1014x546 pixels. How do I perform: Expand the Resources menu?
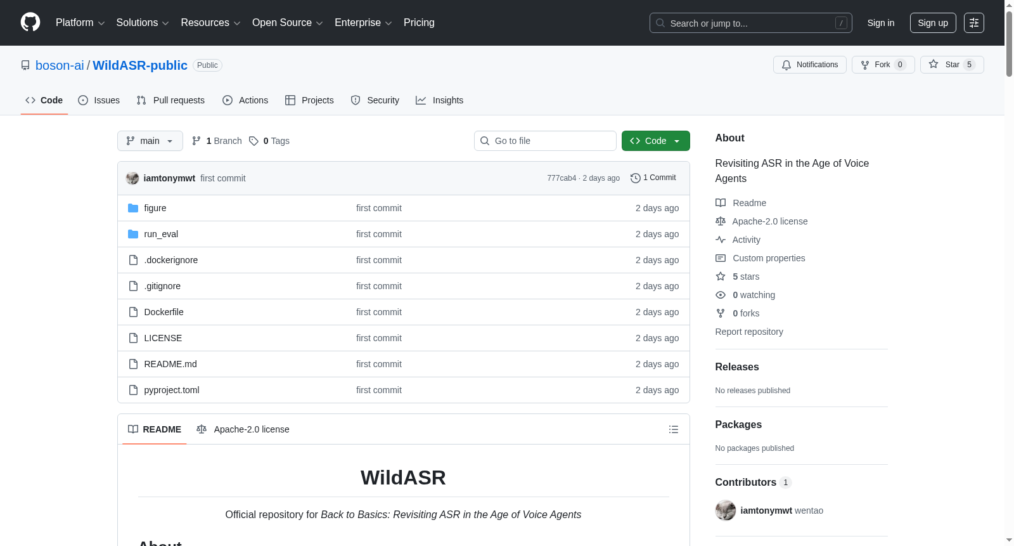(210, 23)
